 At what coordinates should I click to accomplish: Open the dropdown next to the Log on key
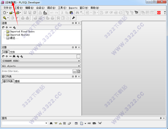click(x=8, y=18)
